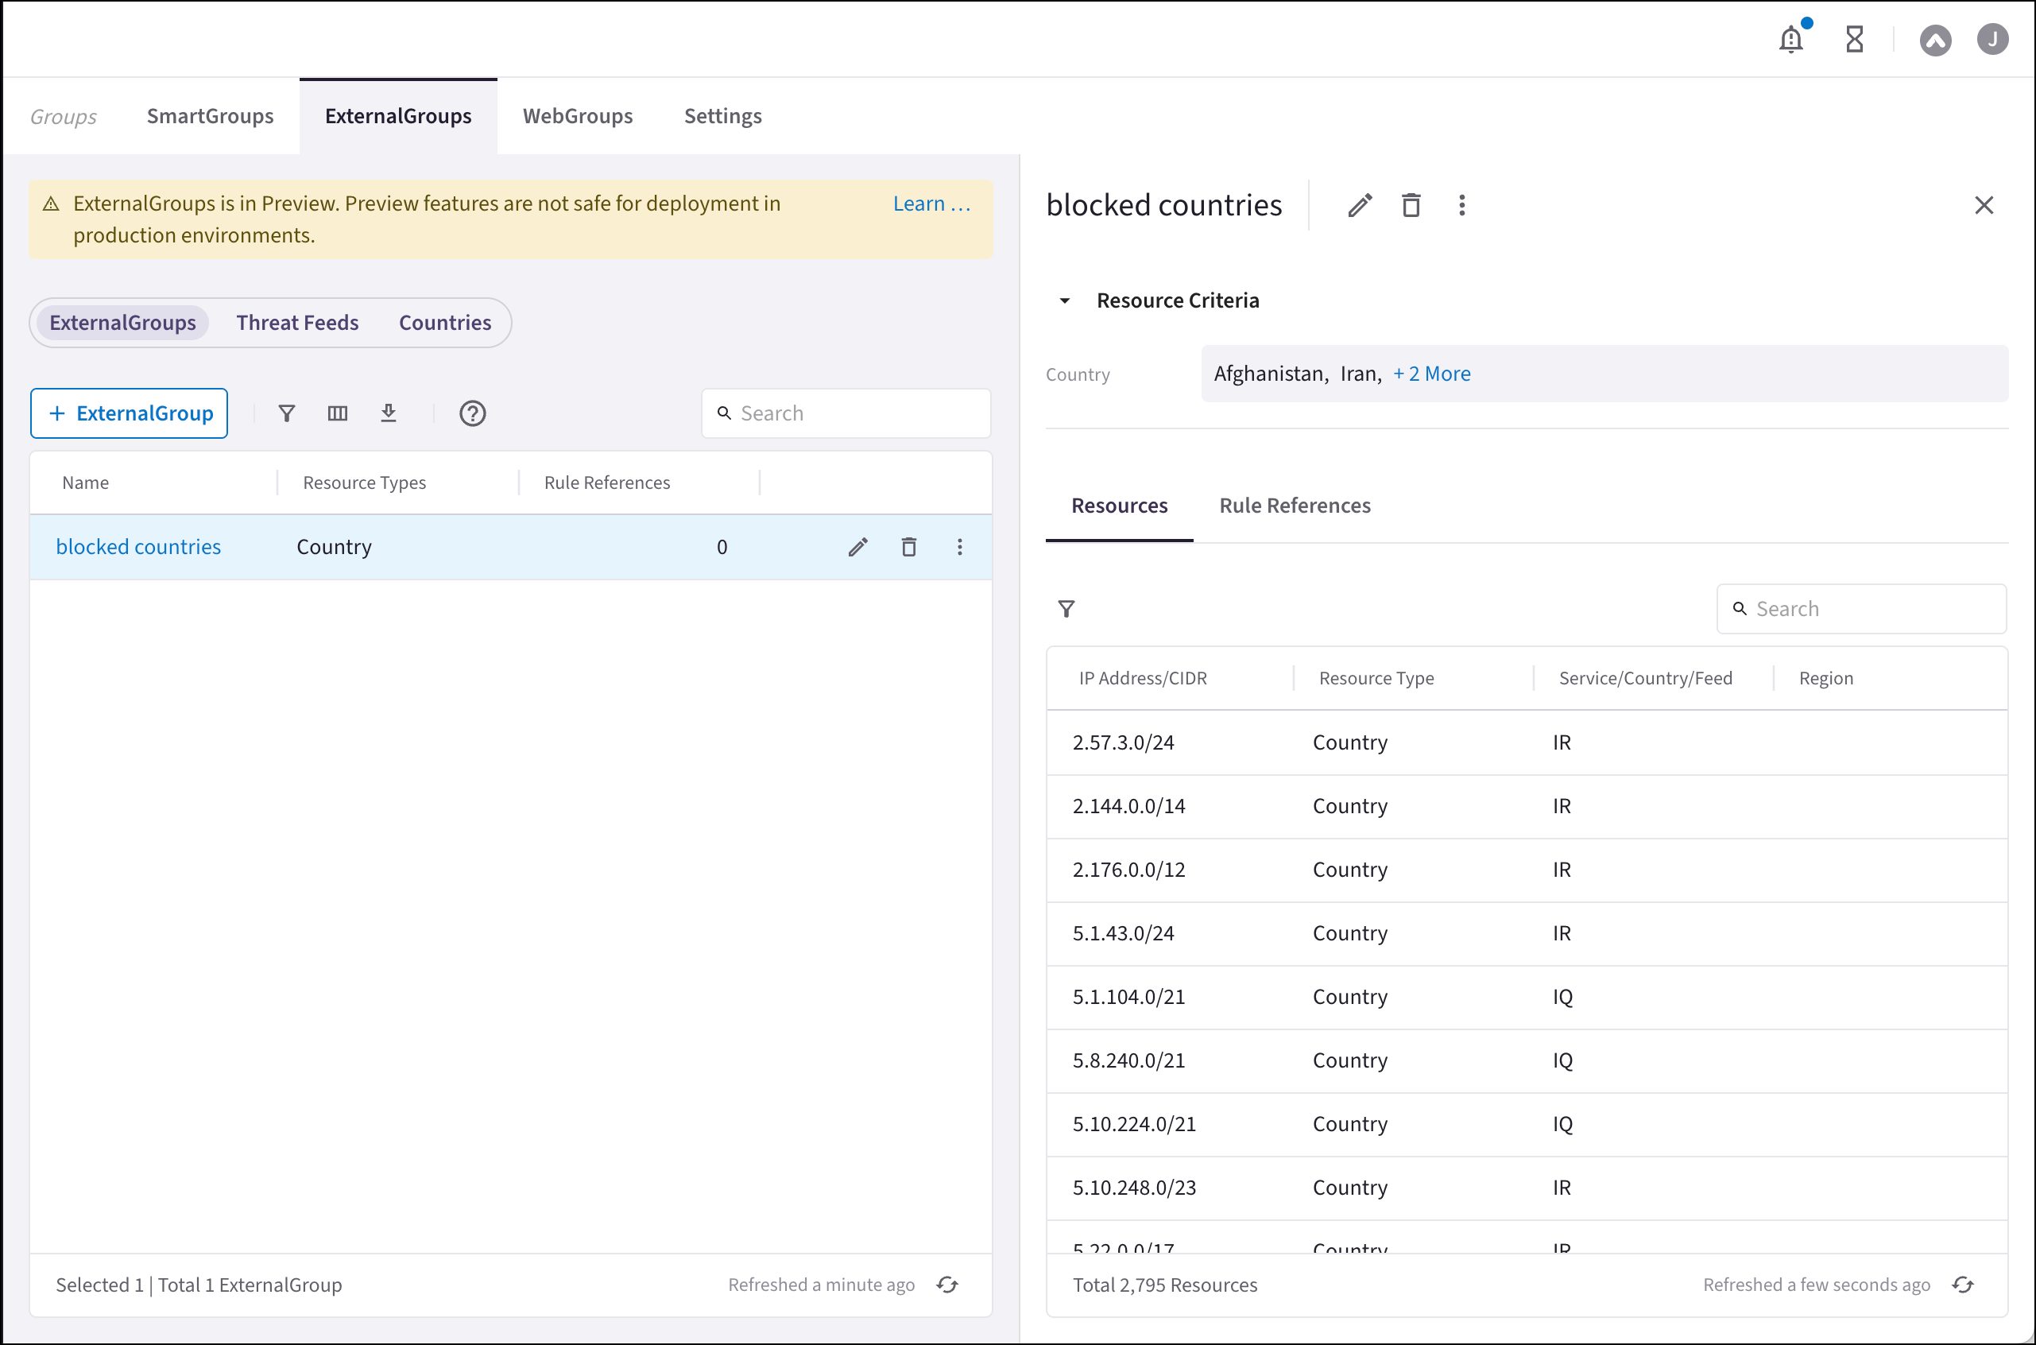
Task: Open the user avatar J menu
Action: click(1992, 40)
